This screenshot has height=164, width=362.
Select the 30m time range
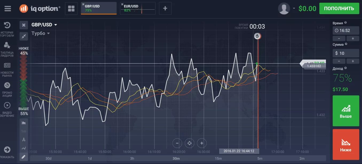click(176, 158)
